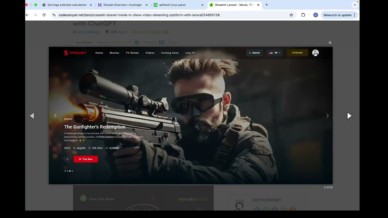Advance the Streamit slider with right chevron
The width and height of the screenshot is (388, 218).
pos(327,116)
